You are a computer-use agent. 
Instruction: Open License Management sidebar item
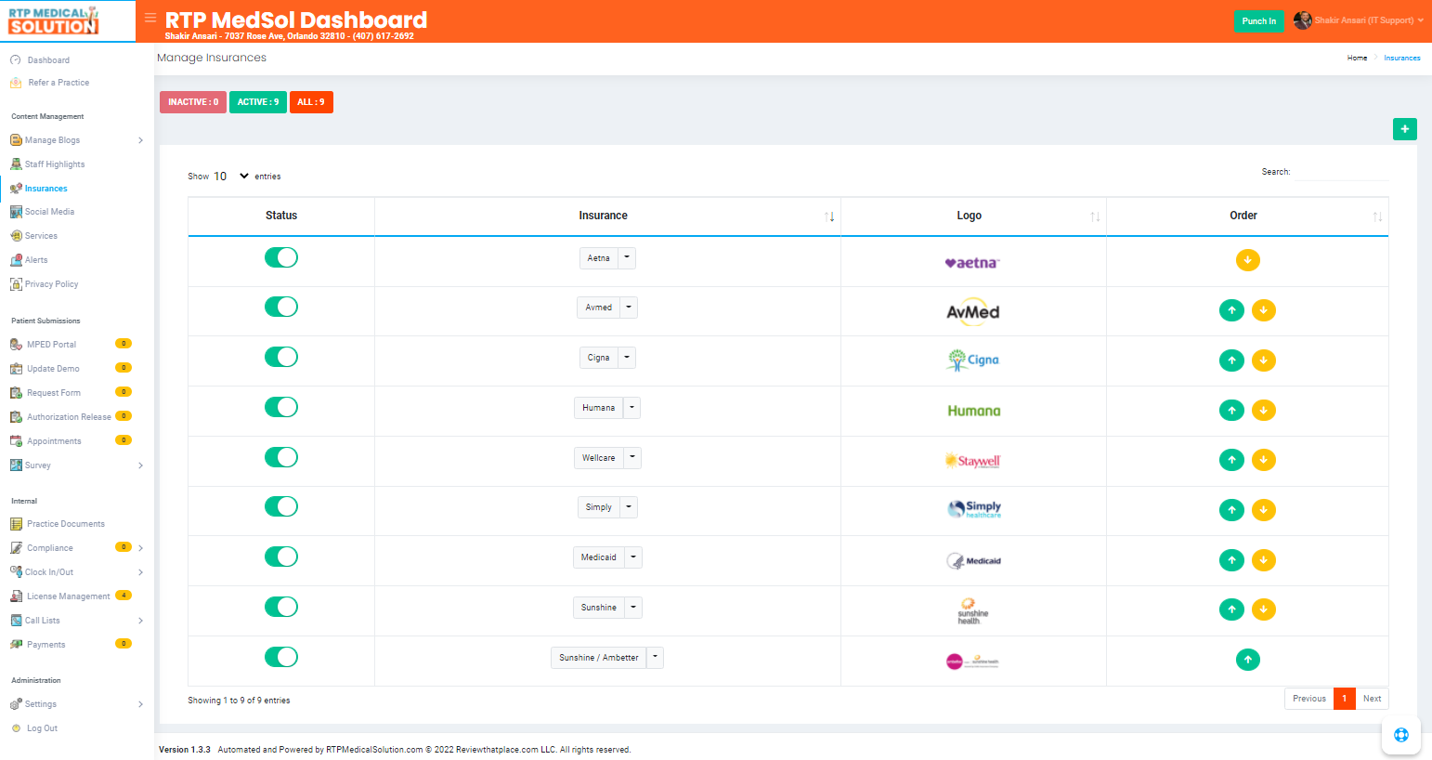coord(68,596)
